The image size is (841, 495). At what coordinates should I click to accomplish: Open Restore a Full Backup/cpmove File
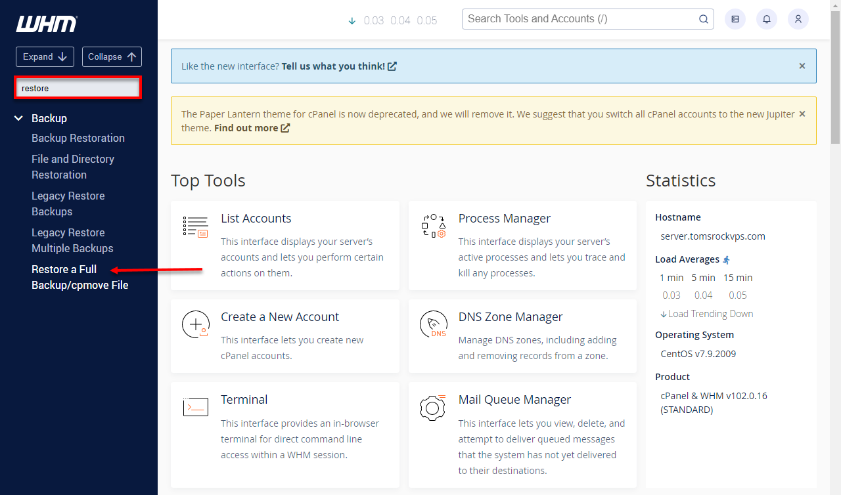point(80,277)
